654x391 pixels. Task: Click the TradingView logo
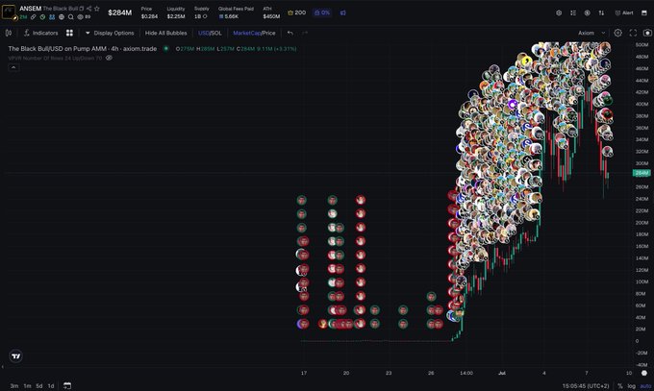[15, 356]
